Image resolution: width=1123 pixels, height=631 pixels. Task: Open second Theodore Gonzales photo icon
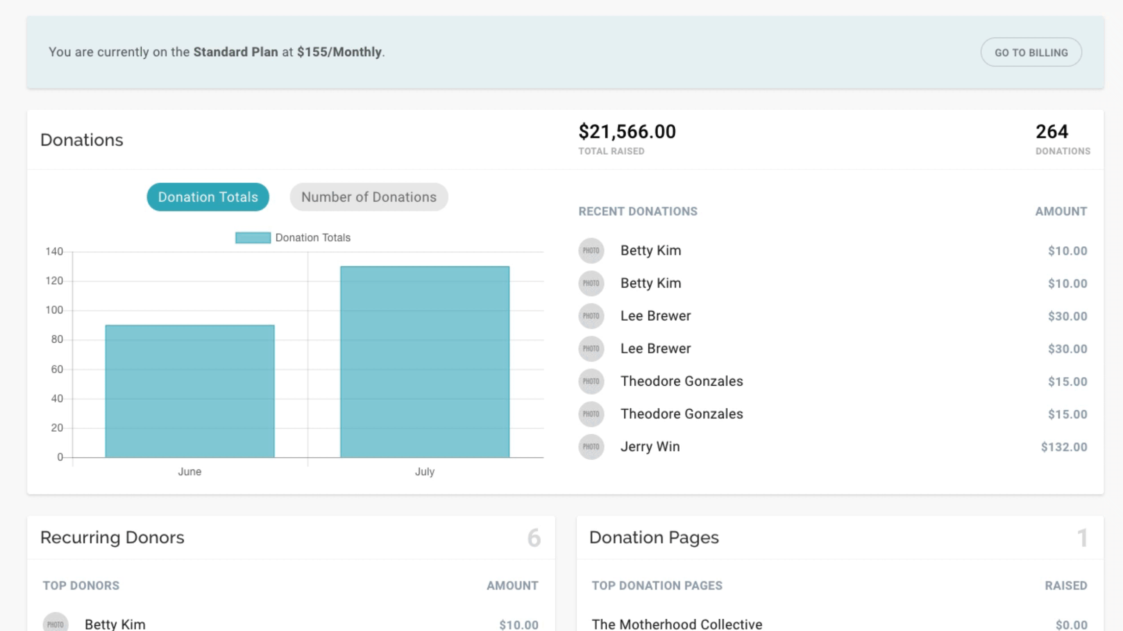tap(591, 414)
